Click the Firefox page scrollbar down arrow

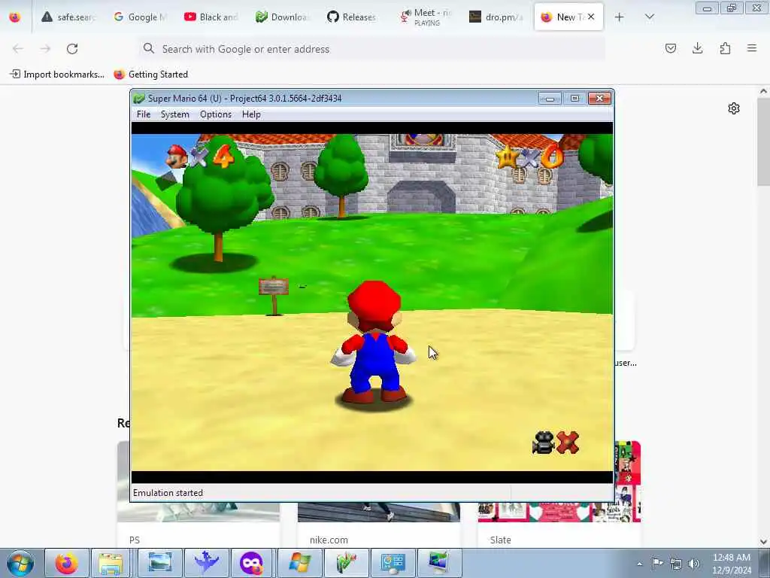click(x=764, y=542)
